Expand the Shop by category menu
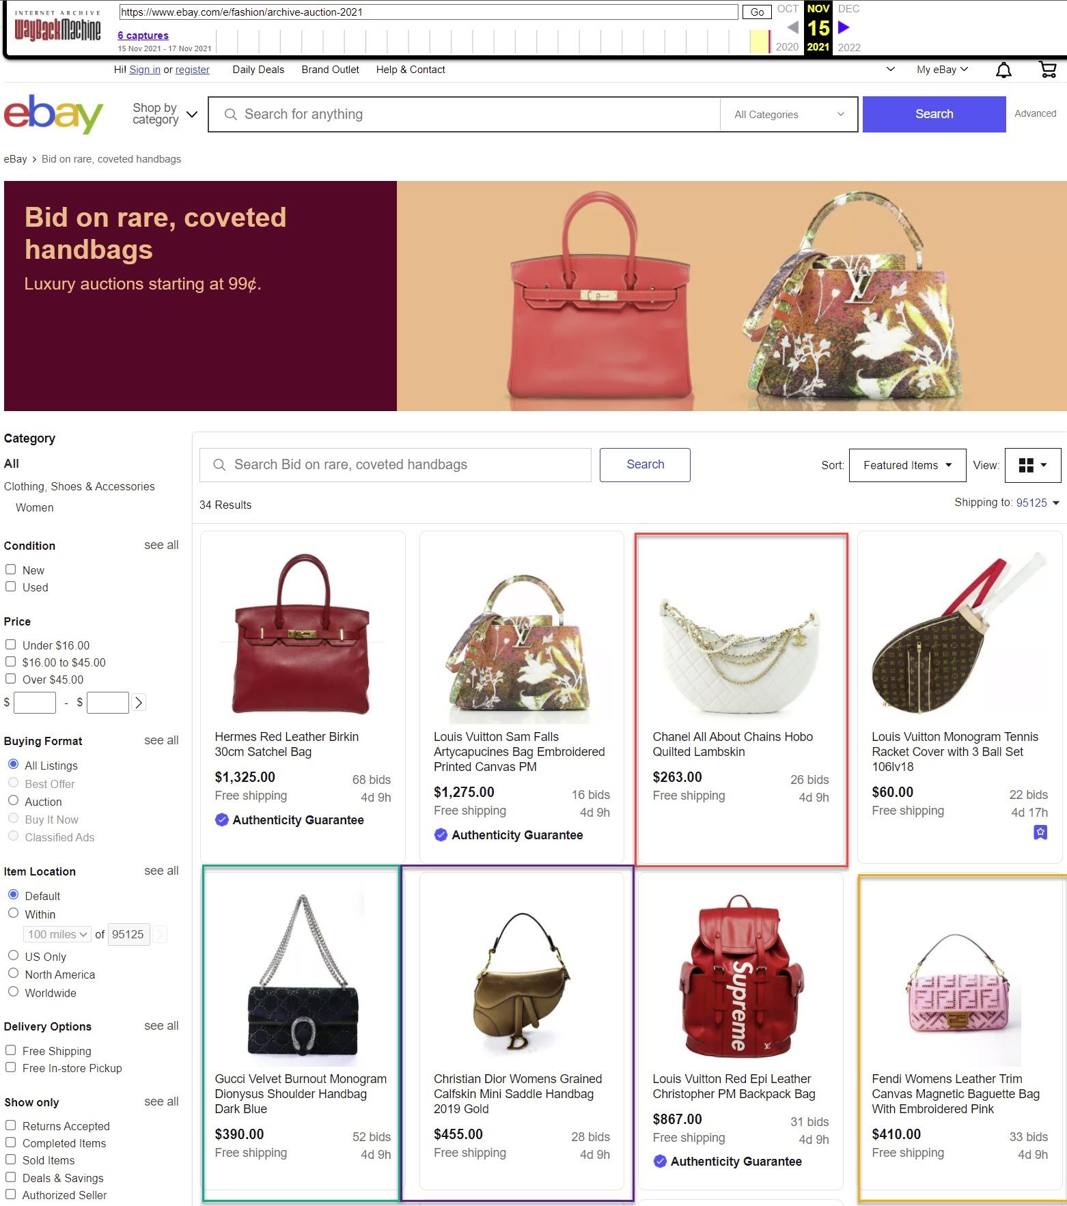Screen dimensions: 1067x1206 [165, 114]
